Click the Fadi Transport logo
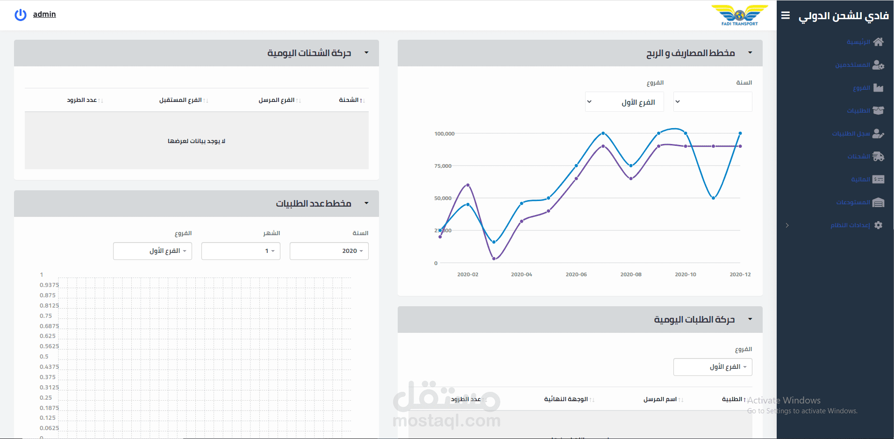The image size is (894, 439). pyautogui.click(x=739, y=15)
